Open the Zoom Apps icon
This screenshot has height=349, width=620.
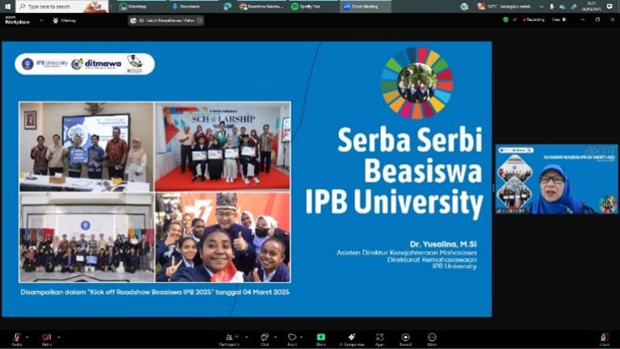point(379,338)
